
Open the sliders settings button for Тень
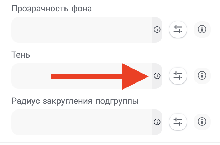click(178, 76)
